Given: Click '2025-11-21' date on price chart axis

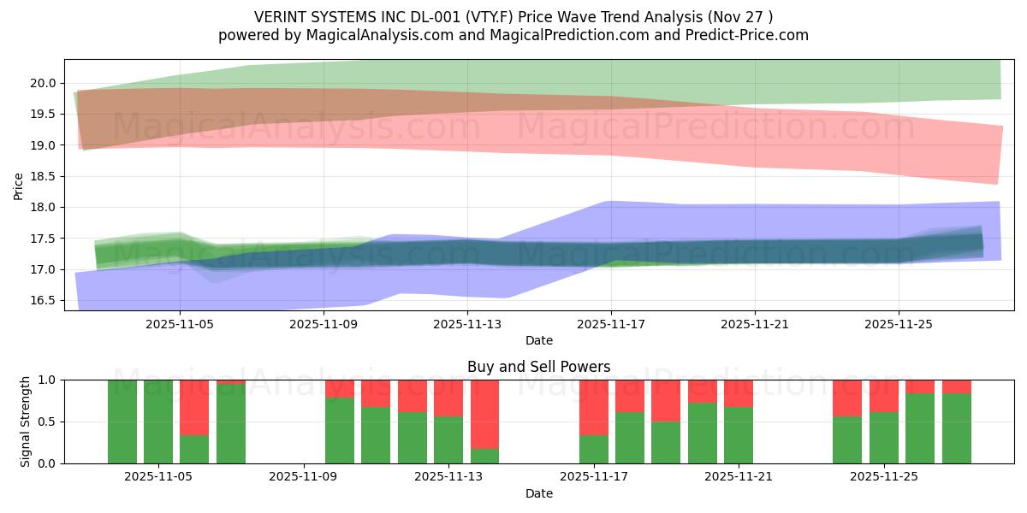Looking at the screenshot, I should (755, 324).
